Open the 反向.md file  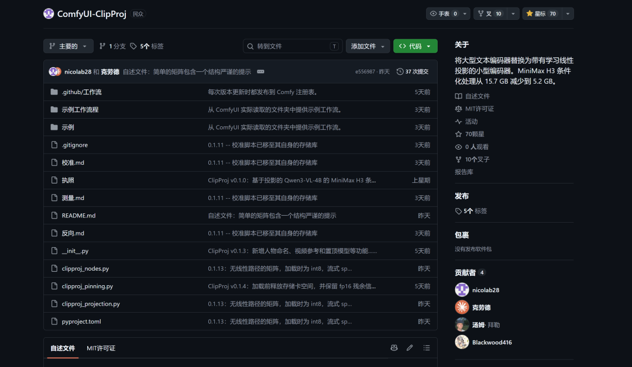[x=73, y=233]
